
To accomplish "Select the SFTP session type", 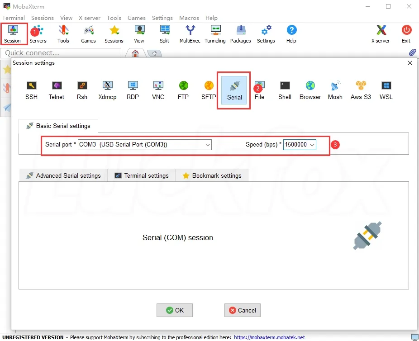I will click(x=209, y=90).
